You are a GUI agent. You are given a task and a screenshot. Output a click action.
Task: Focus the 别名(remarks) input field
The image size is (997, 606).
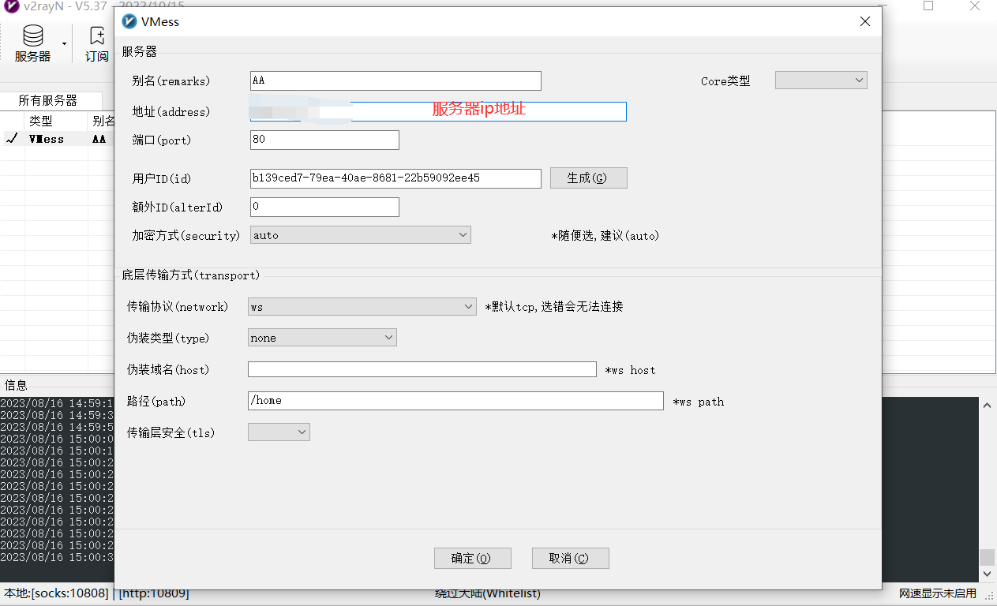[x=395, y=80]
